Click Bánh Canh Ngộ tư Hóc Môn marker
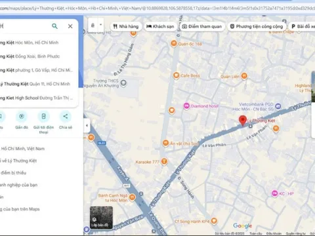This screenshot has height=236, width=315. [x=132, y=197]
